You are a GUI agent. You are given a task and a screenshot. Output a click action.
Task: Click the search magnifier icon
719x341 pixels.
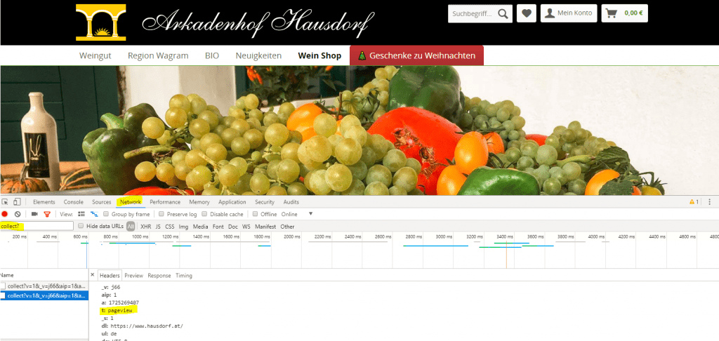(503, 13)
